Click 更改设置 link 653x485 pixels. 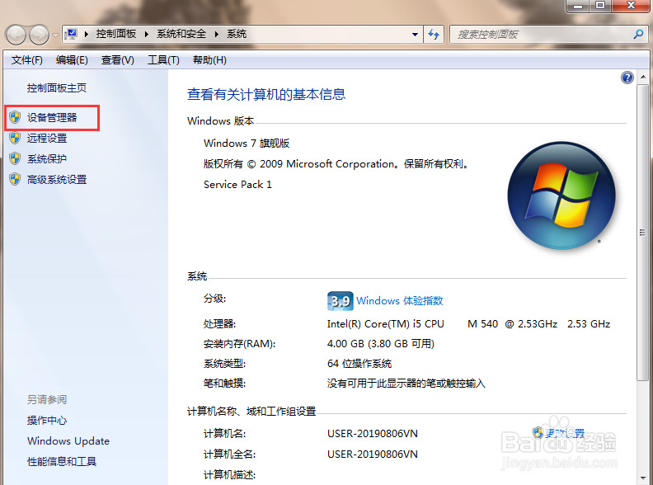[565, 433]
